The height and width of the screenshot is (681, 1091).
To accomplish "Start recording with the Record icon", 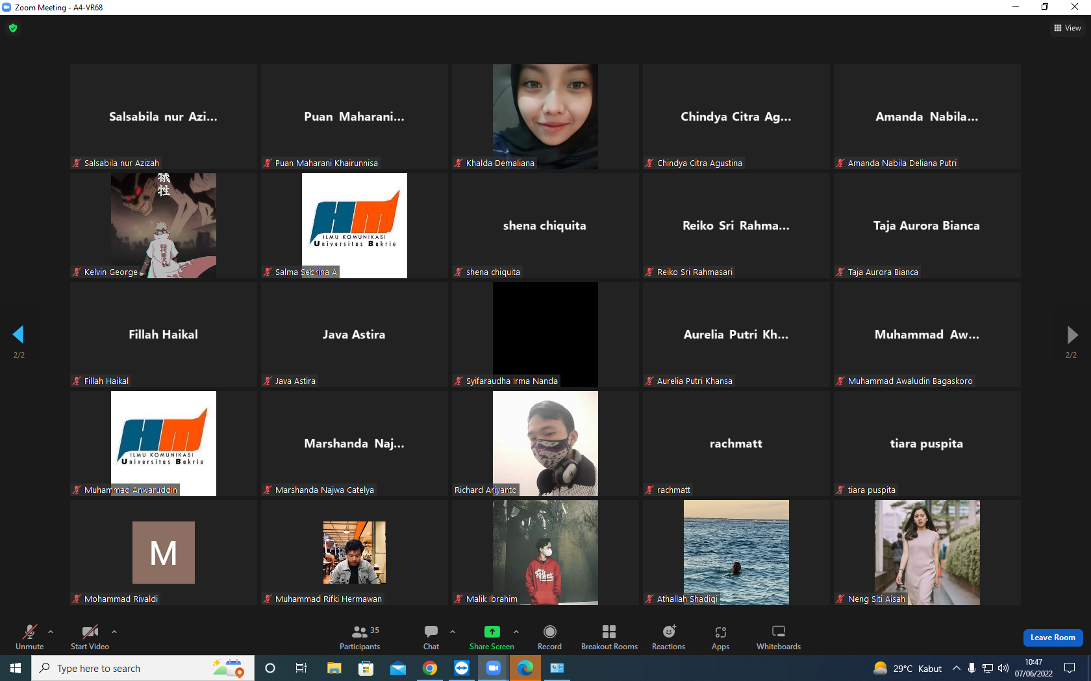I will (549, 637).
